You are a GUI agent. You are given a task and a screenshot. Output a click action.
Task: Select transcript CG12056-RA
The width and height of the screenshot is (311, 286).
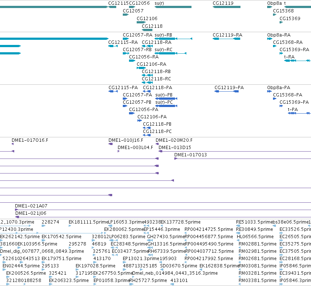(144, 57)
